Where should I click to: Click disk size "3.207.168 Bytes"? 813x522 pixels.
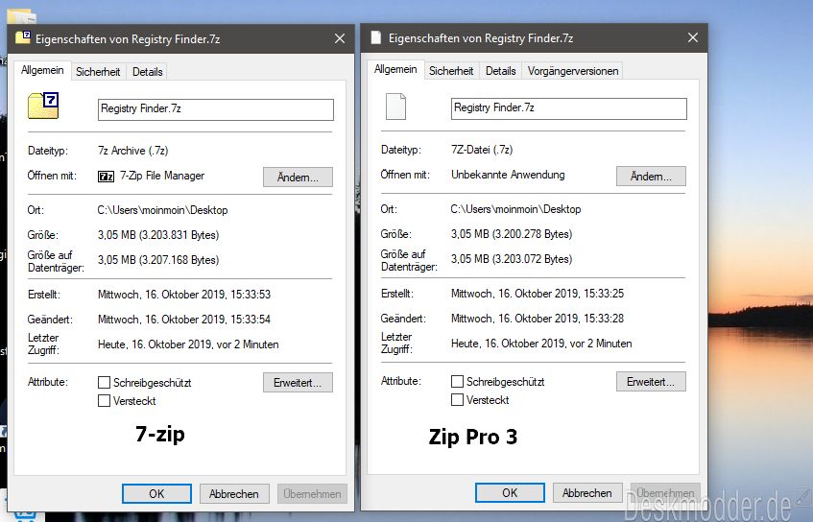pos(179,260)
